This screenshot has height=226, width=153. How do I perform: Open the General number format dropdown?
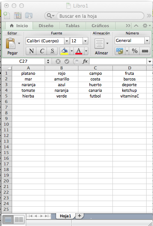click(x=147, y=41)
